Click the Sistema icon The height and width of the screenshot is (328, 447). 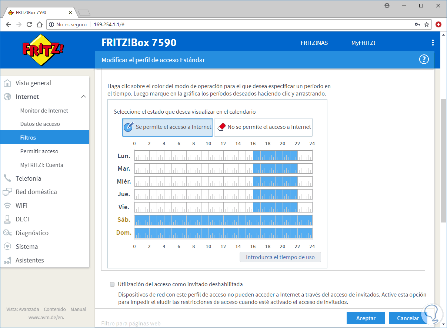point(7,247)
